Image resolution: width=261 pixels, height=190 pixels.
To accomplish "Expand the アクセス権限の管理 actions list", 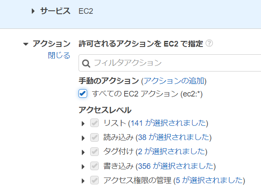I will 83,181.
